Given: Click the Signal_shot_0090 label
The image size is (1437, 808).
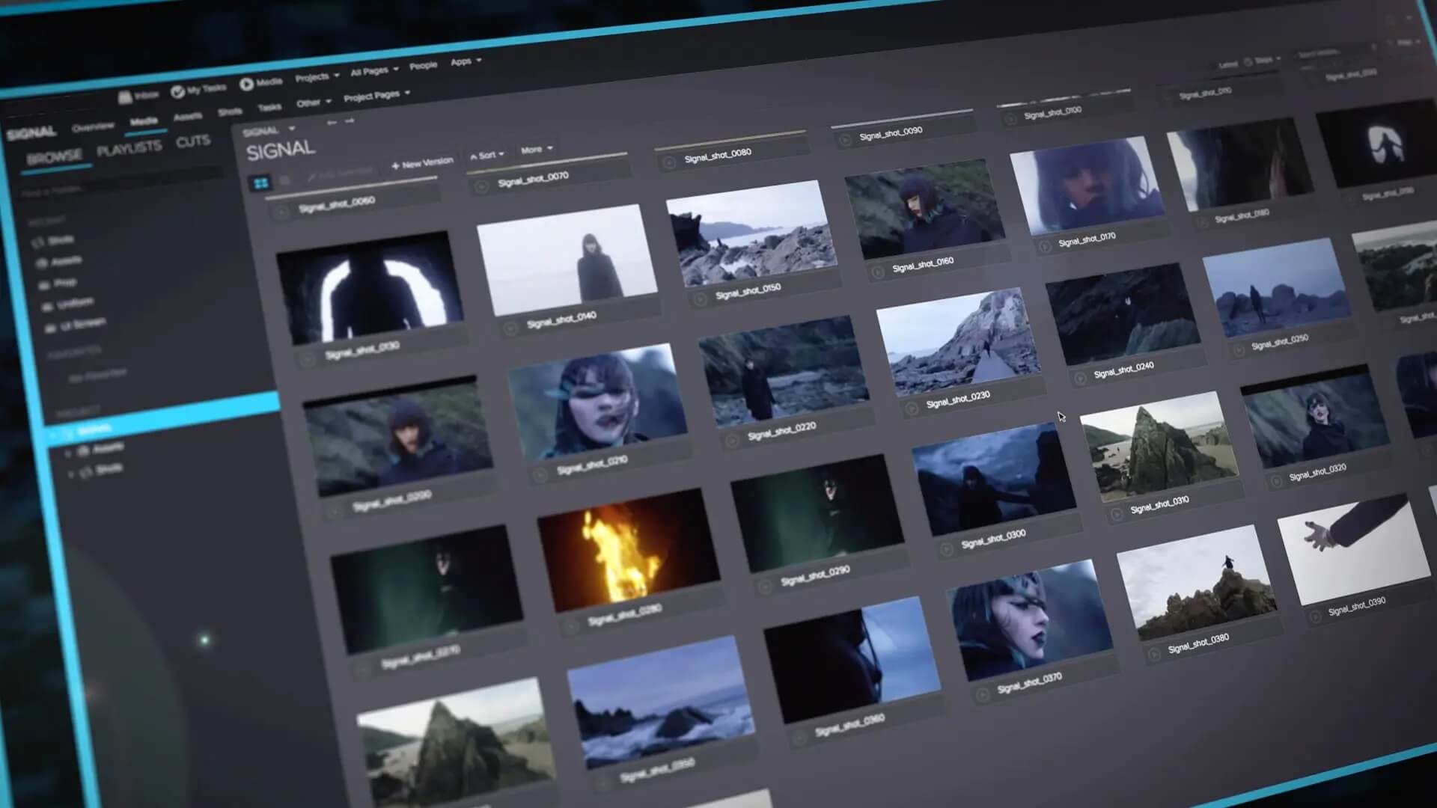Looking at the screenshot, I should 891,133.
